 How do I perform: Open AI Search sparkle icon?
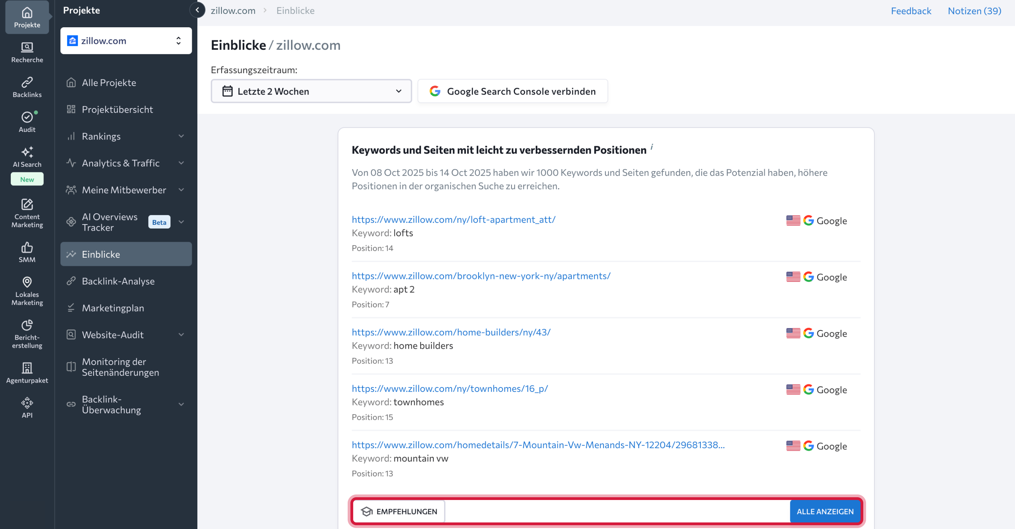(x=27, y=157)
